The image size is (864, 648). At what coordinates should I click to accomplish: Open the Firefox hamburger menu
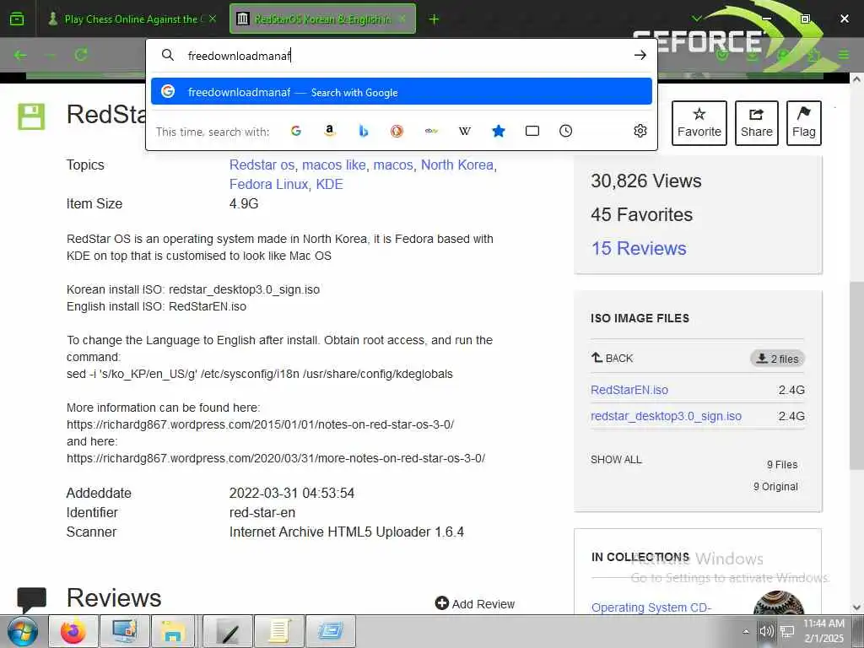(844, 55)
